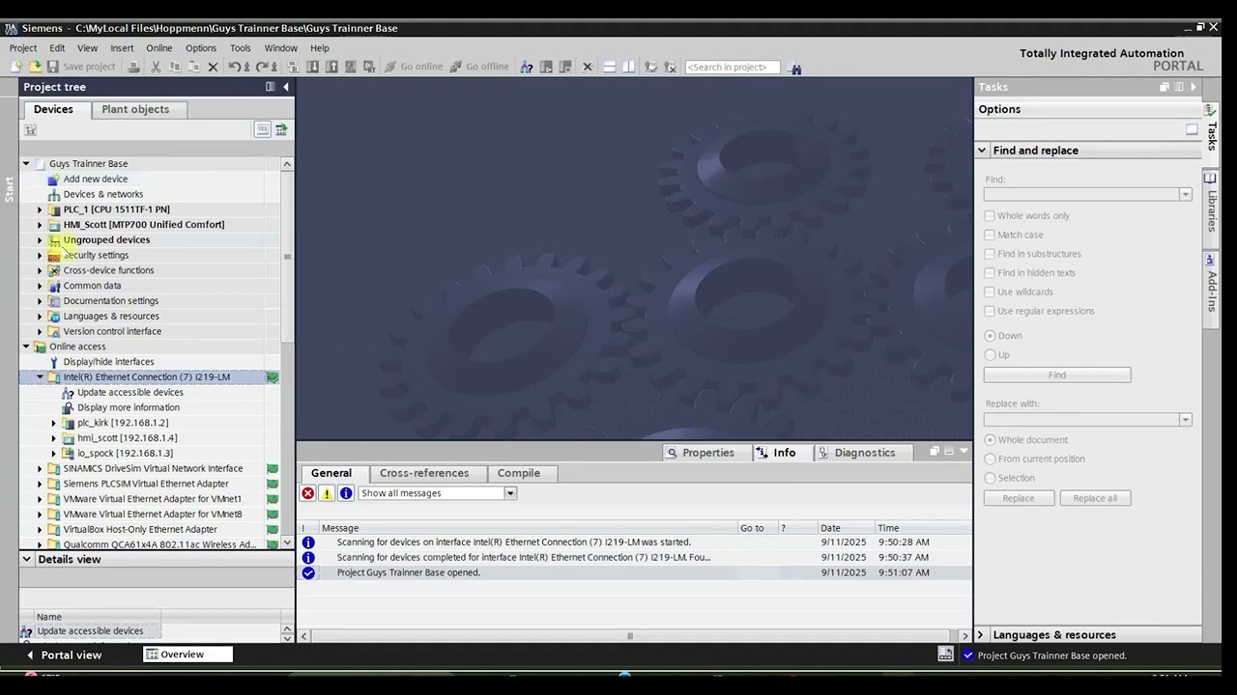1237x695 pixels.
Task: Tick Use regular expressions checkbox
Action: point(990,311)
